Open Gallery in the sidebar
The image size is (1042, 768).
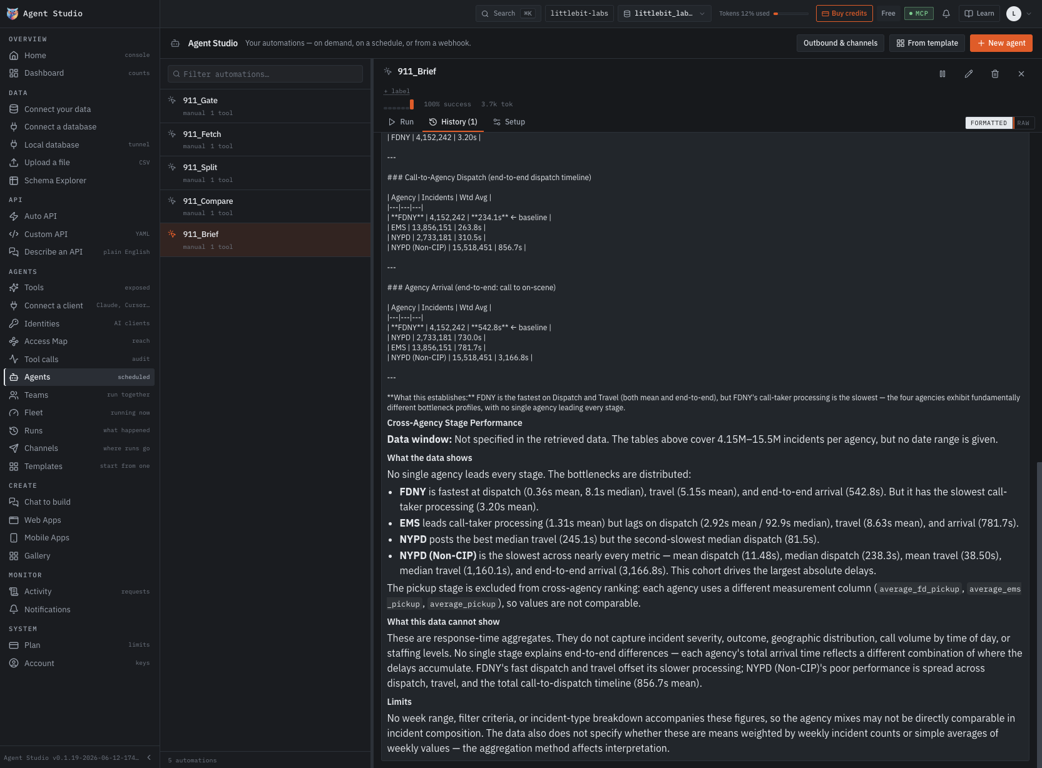[x=79, y=556]
